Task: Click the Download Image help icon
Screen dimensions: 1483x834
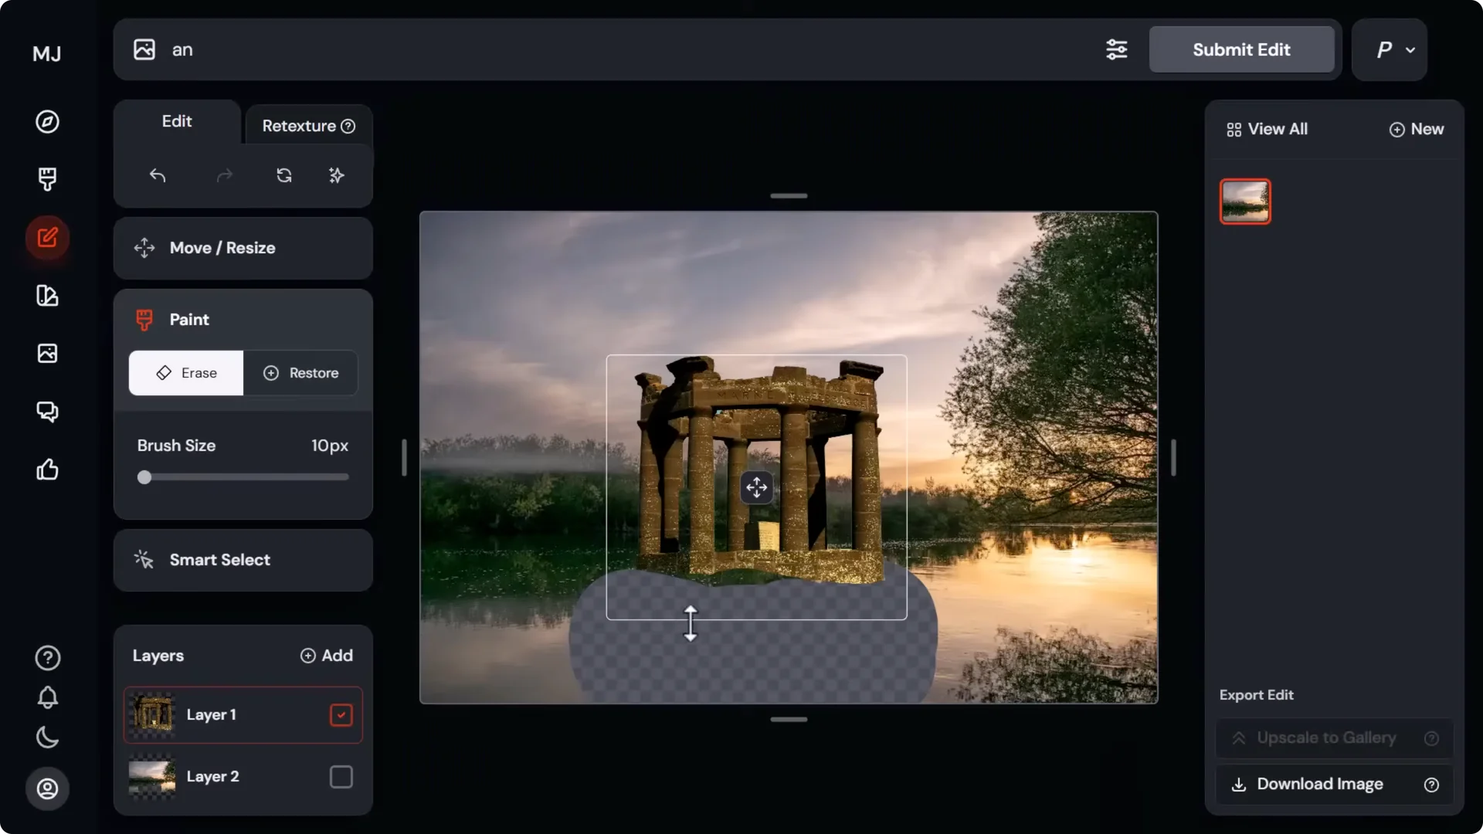Action: coord(1431,784)
